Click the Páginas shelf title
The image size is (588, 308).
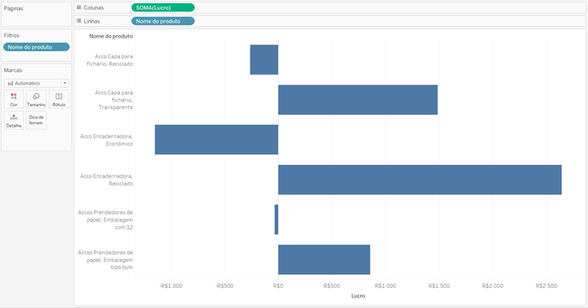coord(14,8)
